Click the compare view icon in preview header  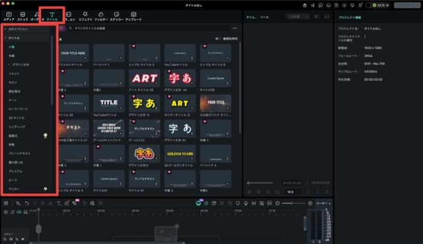pyautogui.click(x=317, y=17)
